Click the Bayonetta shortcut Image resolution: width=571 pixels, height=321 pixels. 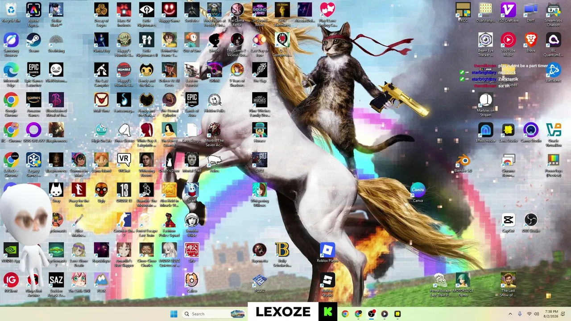click(x=259, y=253)
